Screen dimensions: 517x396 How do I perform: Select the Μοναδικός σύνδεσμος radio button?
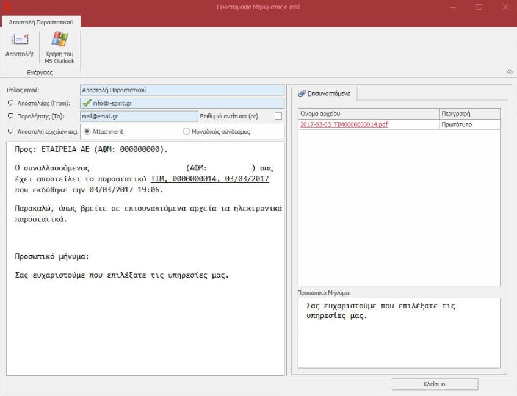186,131
